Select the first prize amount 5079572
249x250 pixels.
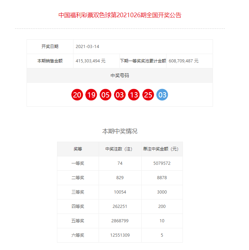(x=162, y=163)
